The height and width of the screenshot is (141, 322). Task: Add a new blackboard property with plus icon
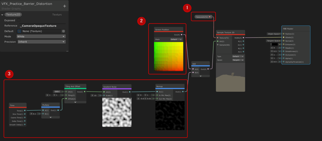point(64,6)
